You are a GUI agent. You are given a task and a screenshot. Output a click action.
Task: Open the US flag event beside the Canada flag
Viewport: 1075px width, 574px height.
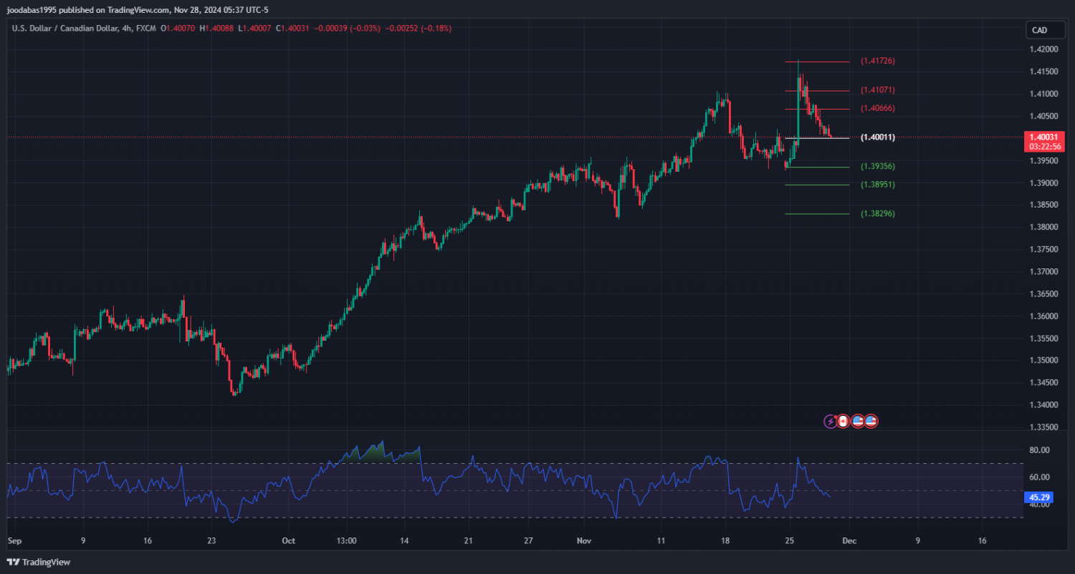click(858, 422)
